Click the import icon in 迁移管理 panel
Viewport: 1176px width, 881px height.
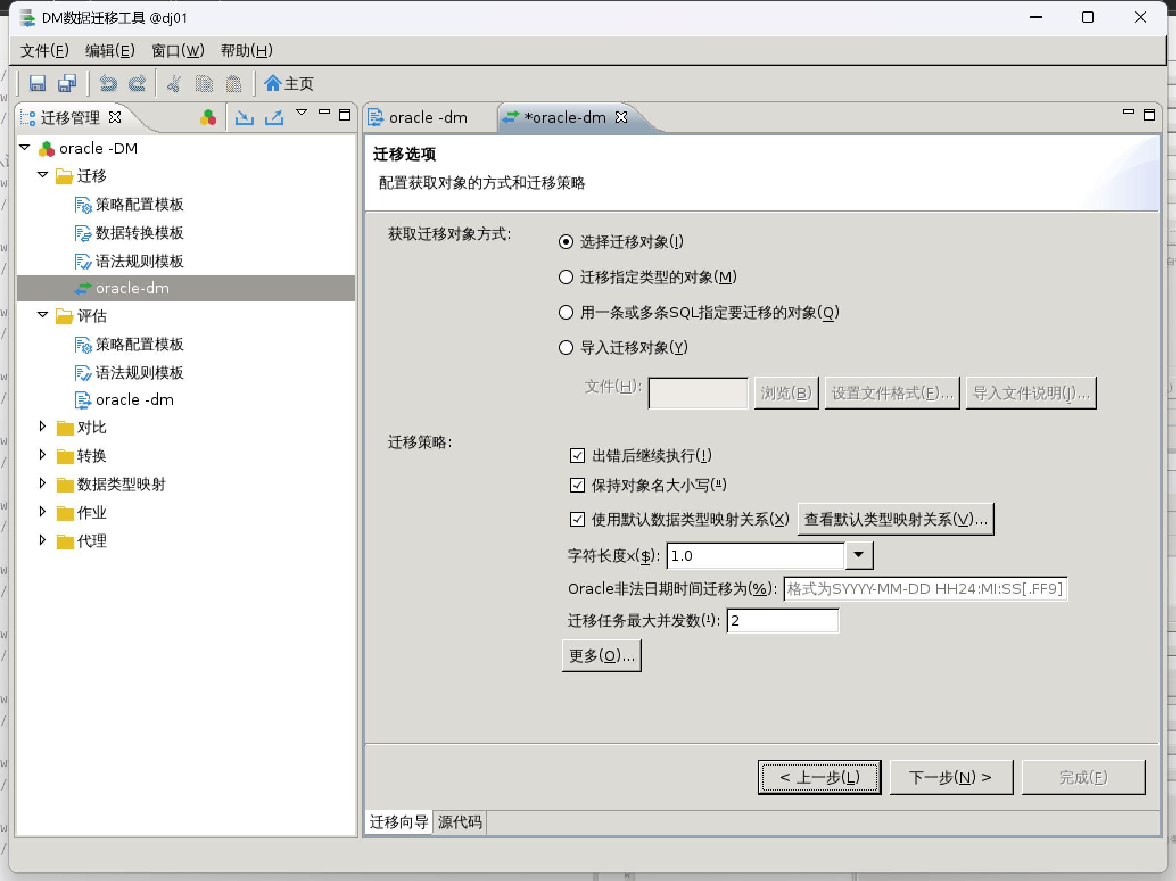pos(245,117)
